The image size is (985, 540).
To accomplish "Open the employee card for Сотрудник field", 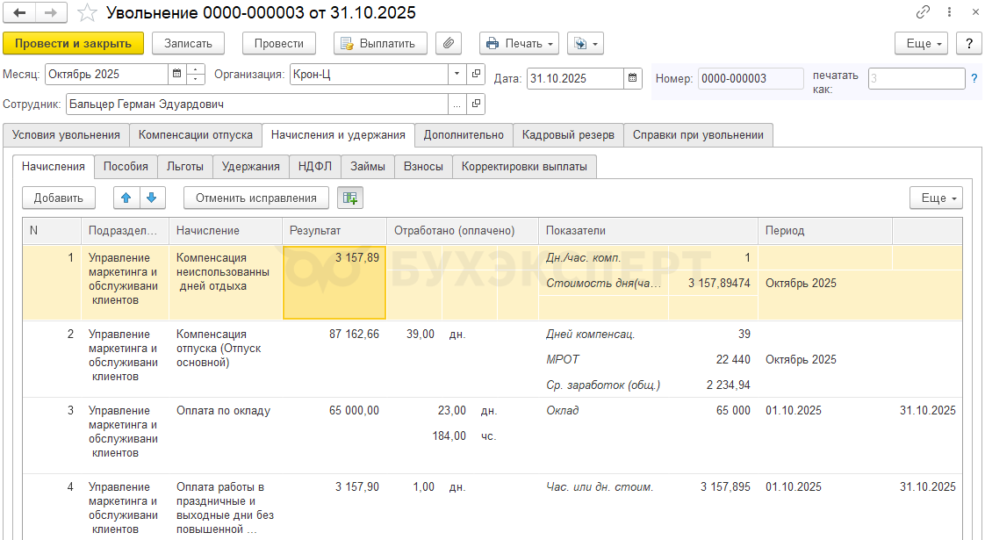I will click(476, 104).
